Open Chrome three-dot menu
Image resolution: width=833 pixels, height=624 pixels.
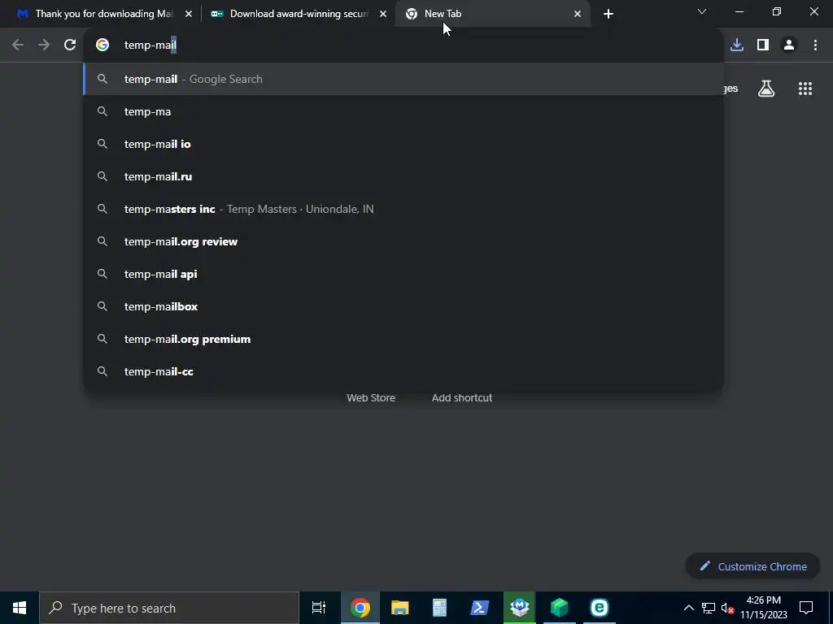[815, 45]
